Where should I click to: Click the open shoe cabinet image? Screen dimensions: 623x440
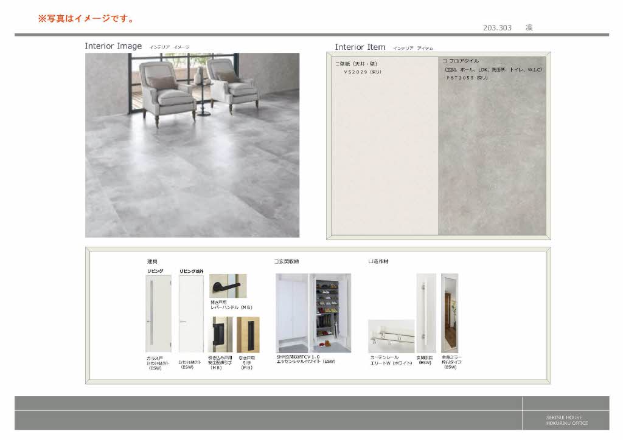click(330, 313)
